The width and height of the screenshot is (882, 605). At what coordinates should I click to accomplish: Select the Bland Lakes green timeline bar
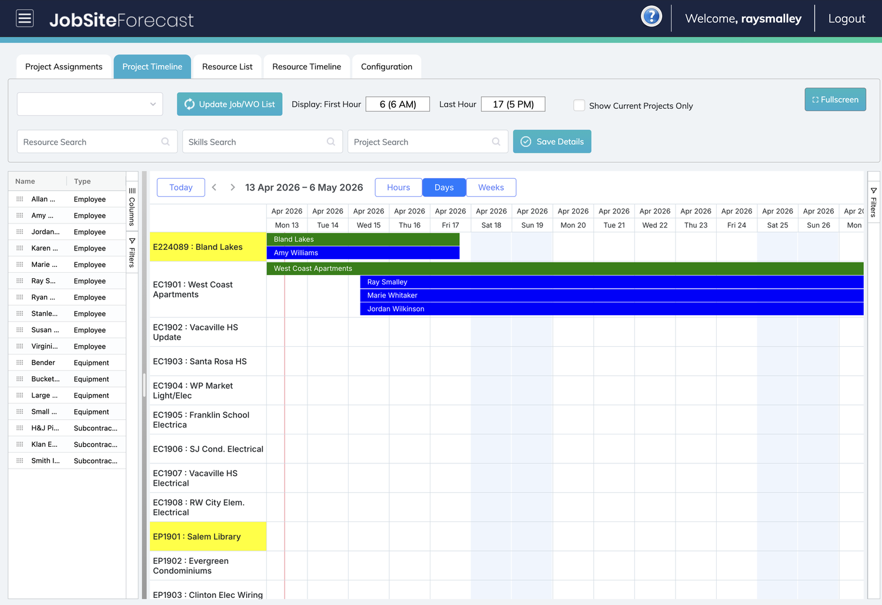[363, 239]
